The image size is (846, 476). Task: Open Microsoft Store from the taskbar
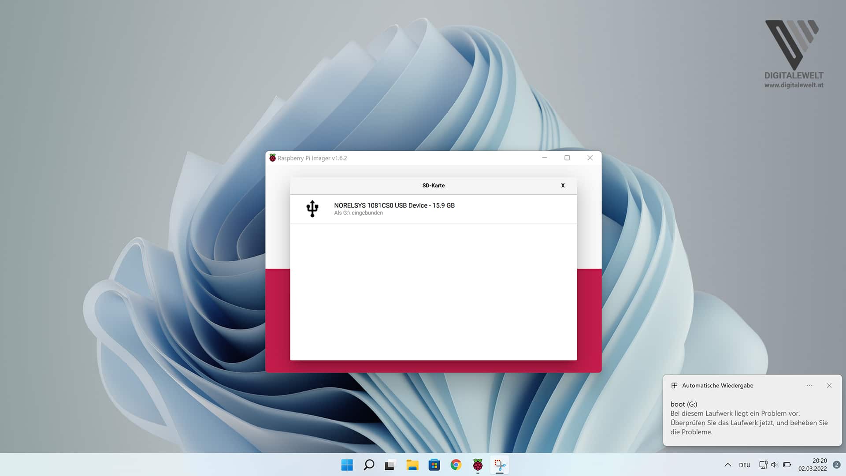click(x=434, y=465)
